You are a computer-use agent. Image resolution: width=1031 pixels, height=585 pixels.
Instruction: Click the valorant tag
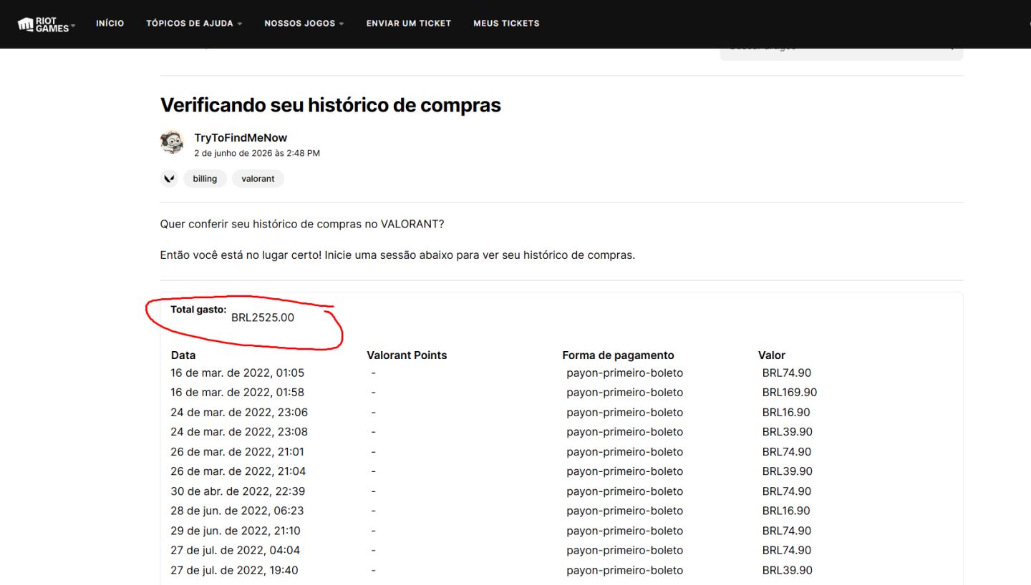coord(258,178)
